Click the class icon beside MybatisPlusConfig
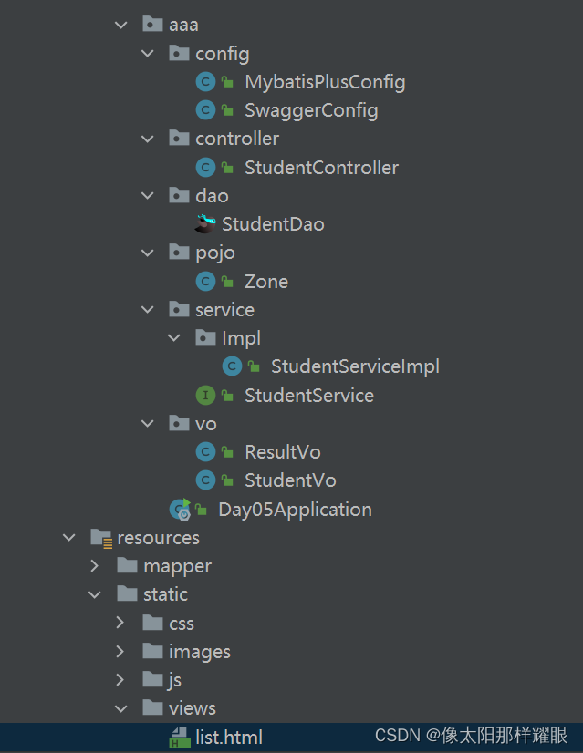The height and width of the screenshot is (753, 583). point(206,81)
